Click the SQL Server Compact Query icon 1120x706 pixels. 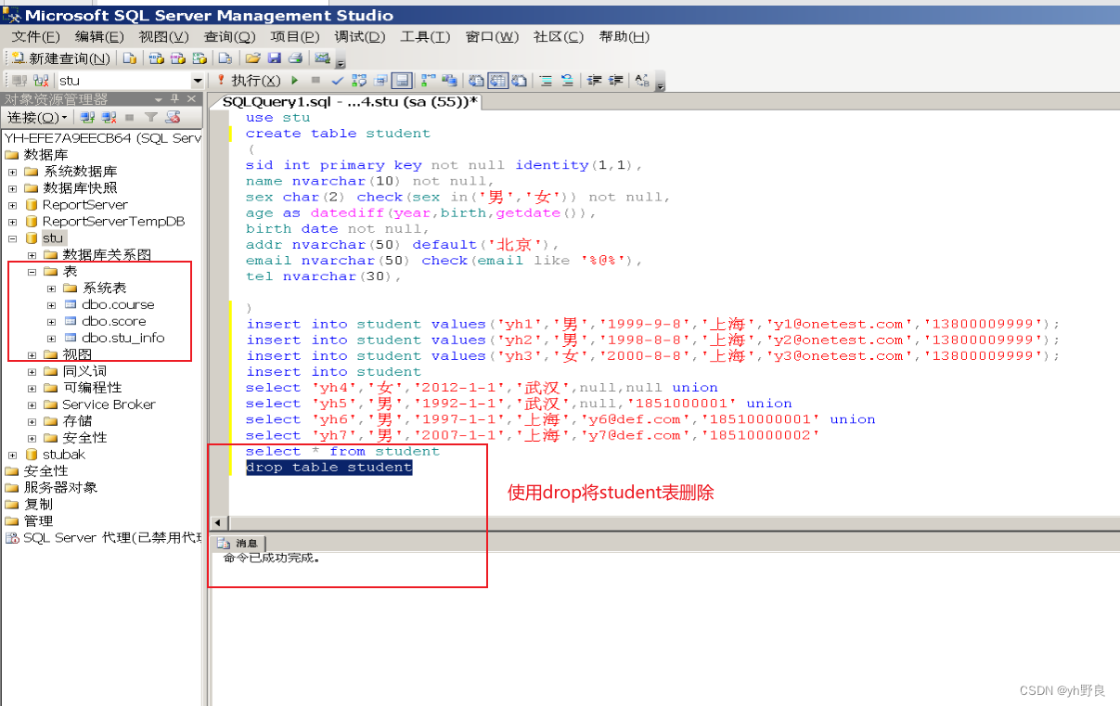(225, 58)
